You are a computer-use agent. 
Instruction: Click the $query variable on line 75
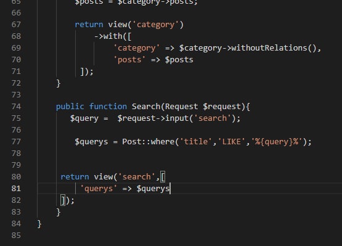click(84, 118)
